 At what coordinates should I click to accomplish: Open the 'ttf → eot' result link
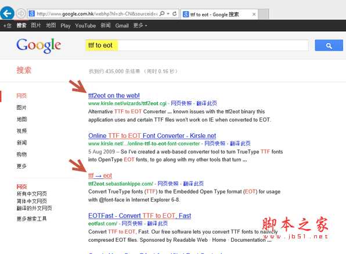click(x=100, y=176)
